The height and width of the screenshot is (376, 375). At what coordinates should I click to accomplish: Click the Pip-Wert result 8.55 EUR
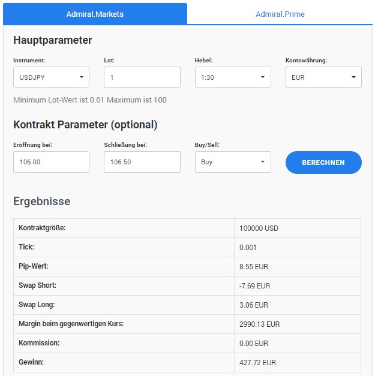pyautogui.click(x=253, y=267)
